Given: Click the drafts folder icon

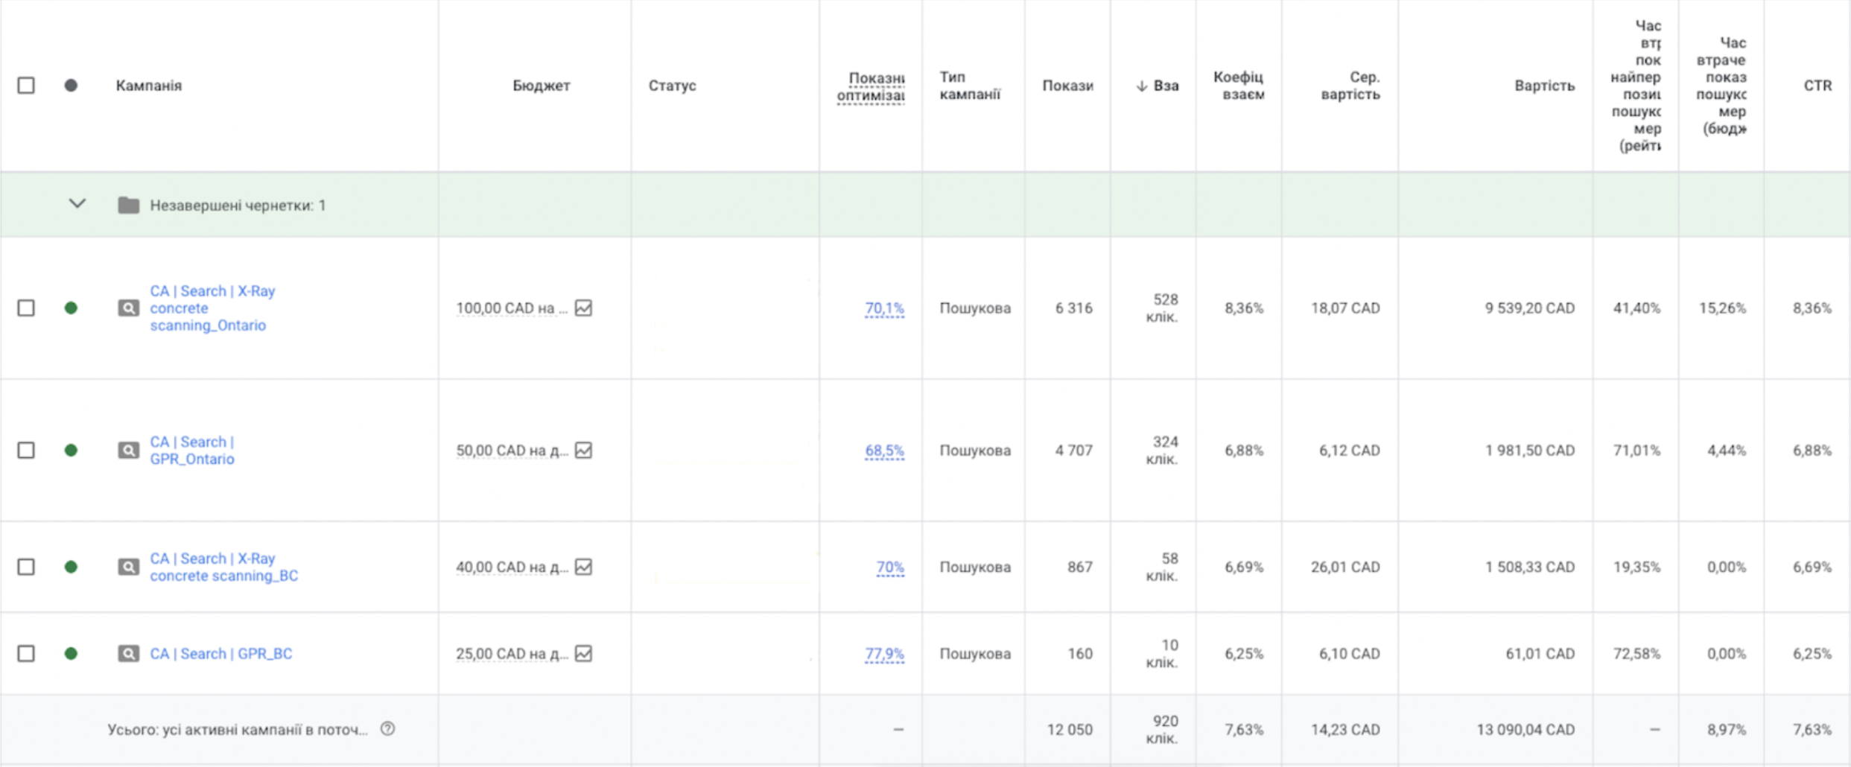Looking at the screenshot, I should (128, 205).
